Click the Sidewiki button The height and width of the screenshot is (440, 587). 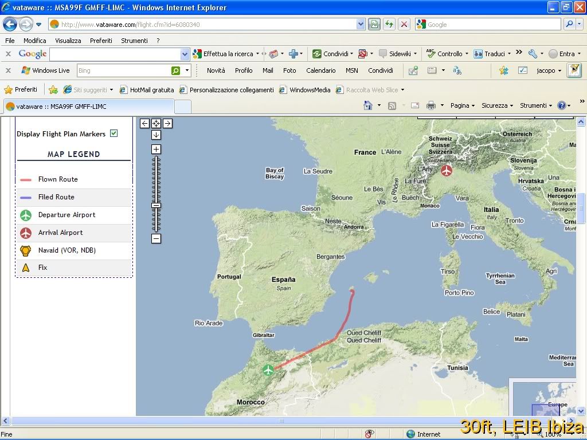tap(398, 54)
